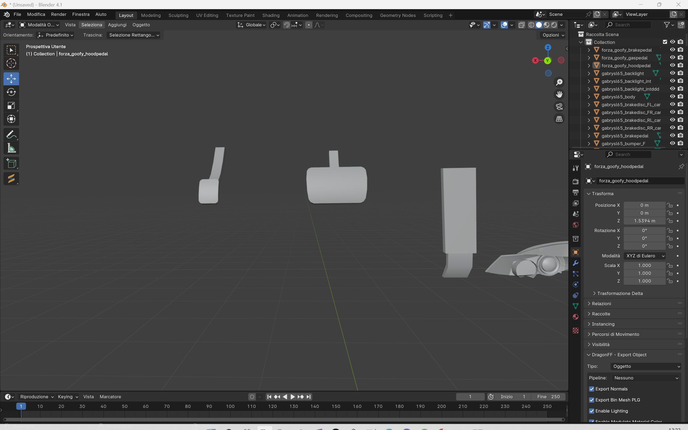The height and width of the screenshot is (430, 688).
Task: Expand gabrysl65_body tree item
Action: click(589, 97)
